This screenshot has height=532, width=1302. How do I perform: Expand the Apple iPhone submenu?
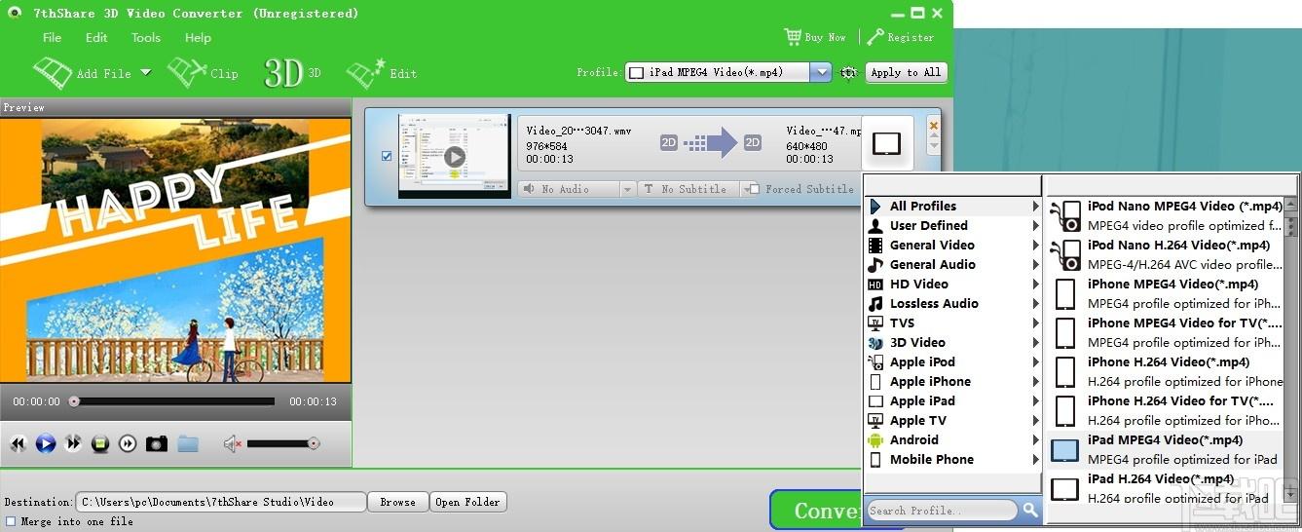point(1035,381)
